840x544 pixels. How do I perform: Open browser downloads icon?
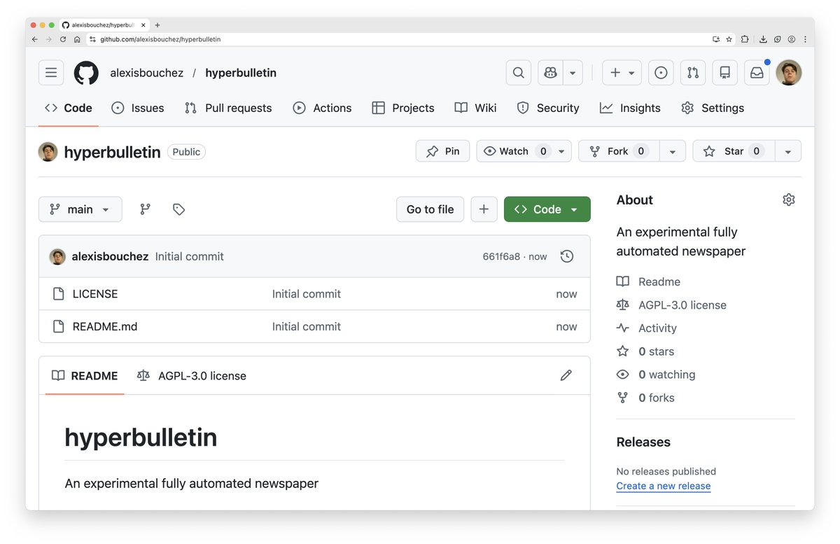pos(763,39)
